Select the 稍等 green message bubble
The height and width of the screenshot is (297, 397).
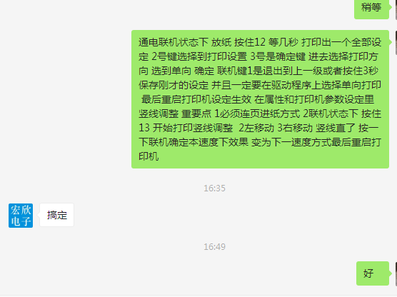pyautogui.click(x=371, y=8)
